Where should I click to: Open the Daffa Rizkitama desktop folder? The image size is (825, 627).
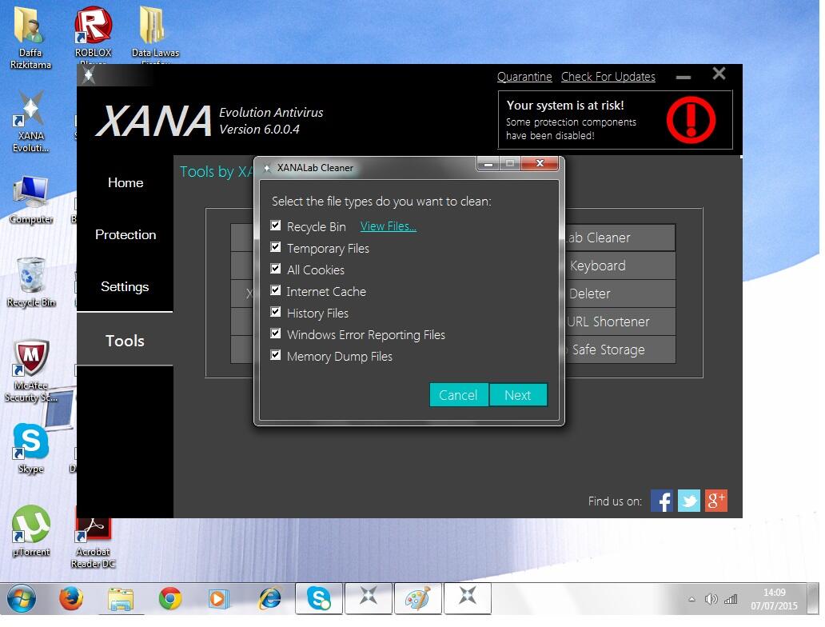click(x=30, y=38)
